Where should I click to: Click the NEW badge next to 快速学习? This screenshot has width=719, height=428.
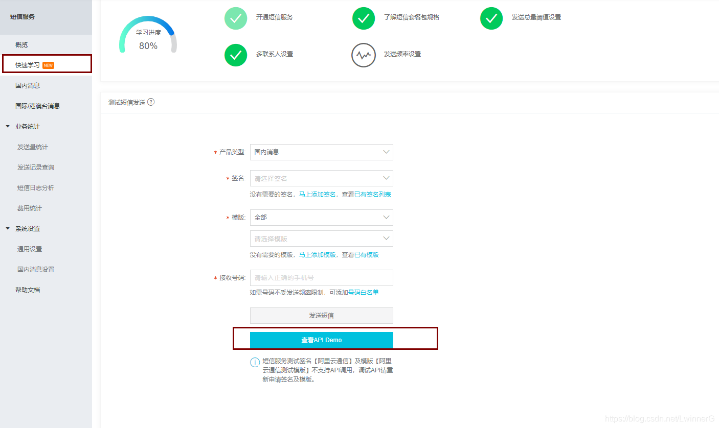[x=48, y=65]
